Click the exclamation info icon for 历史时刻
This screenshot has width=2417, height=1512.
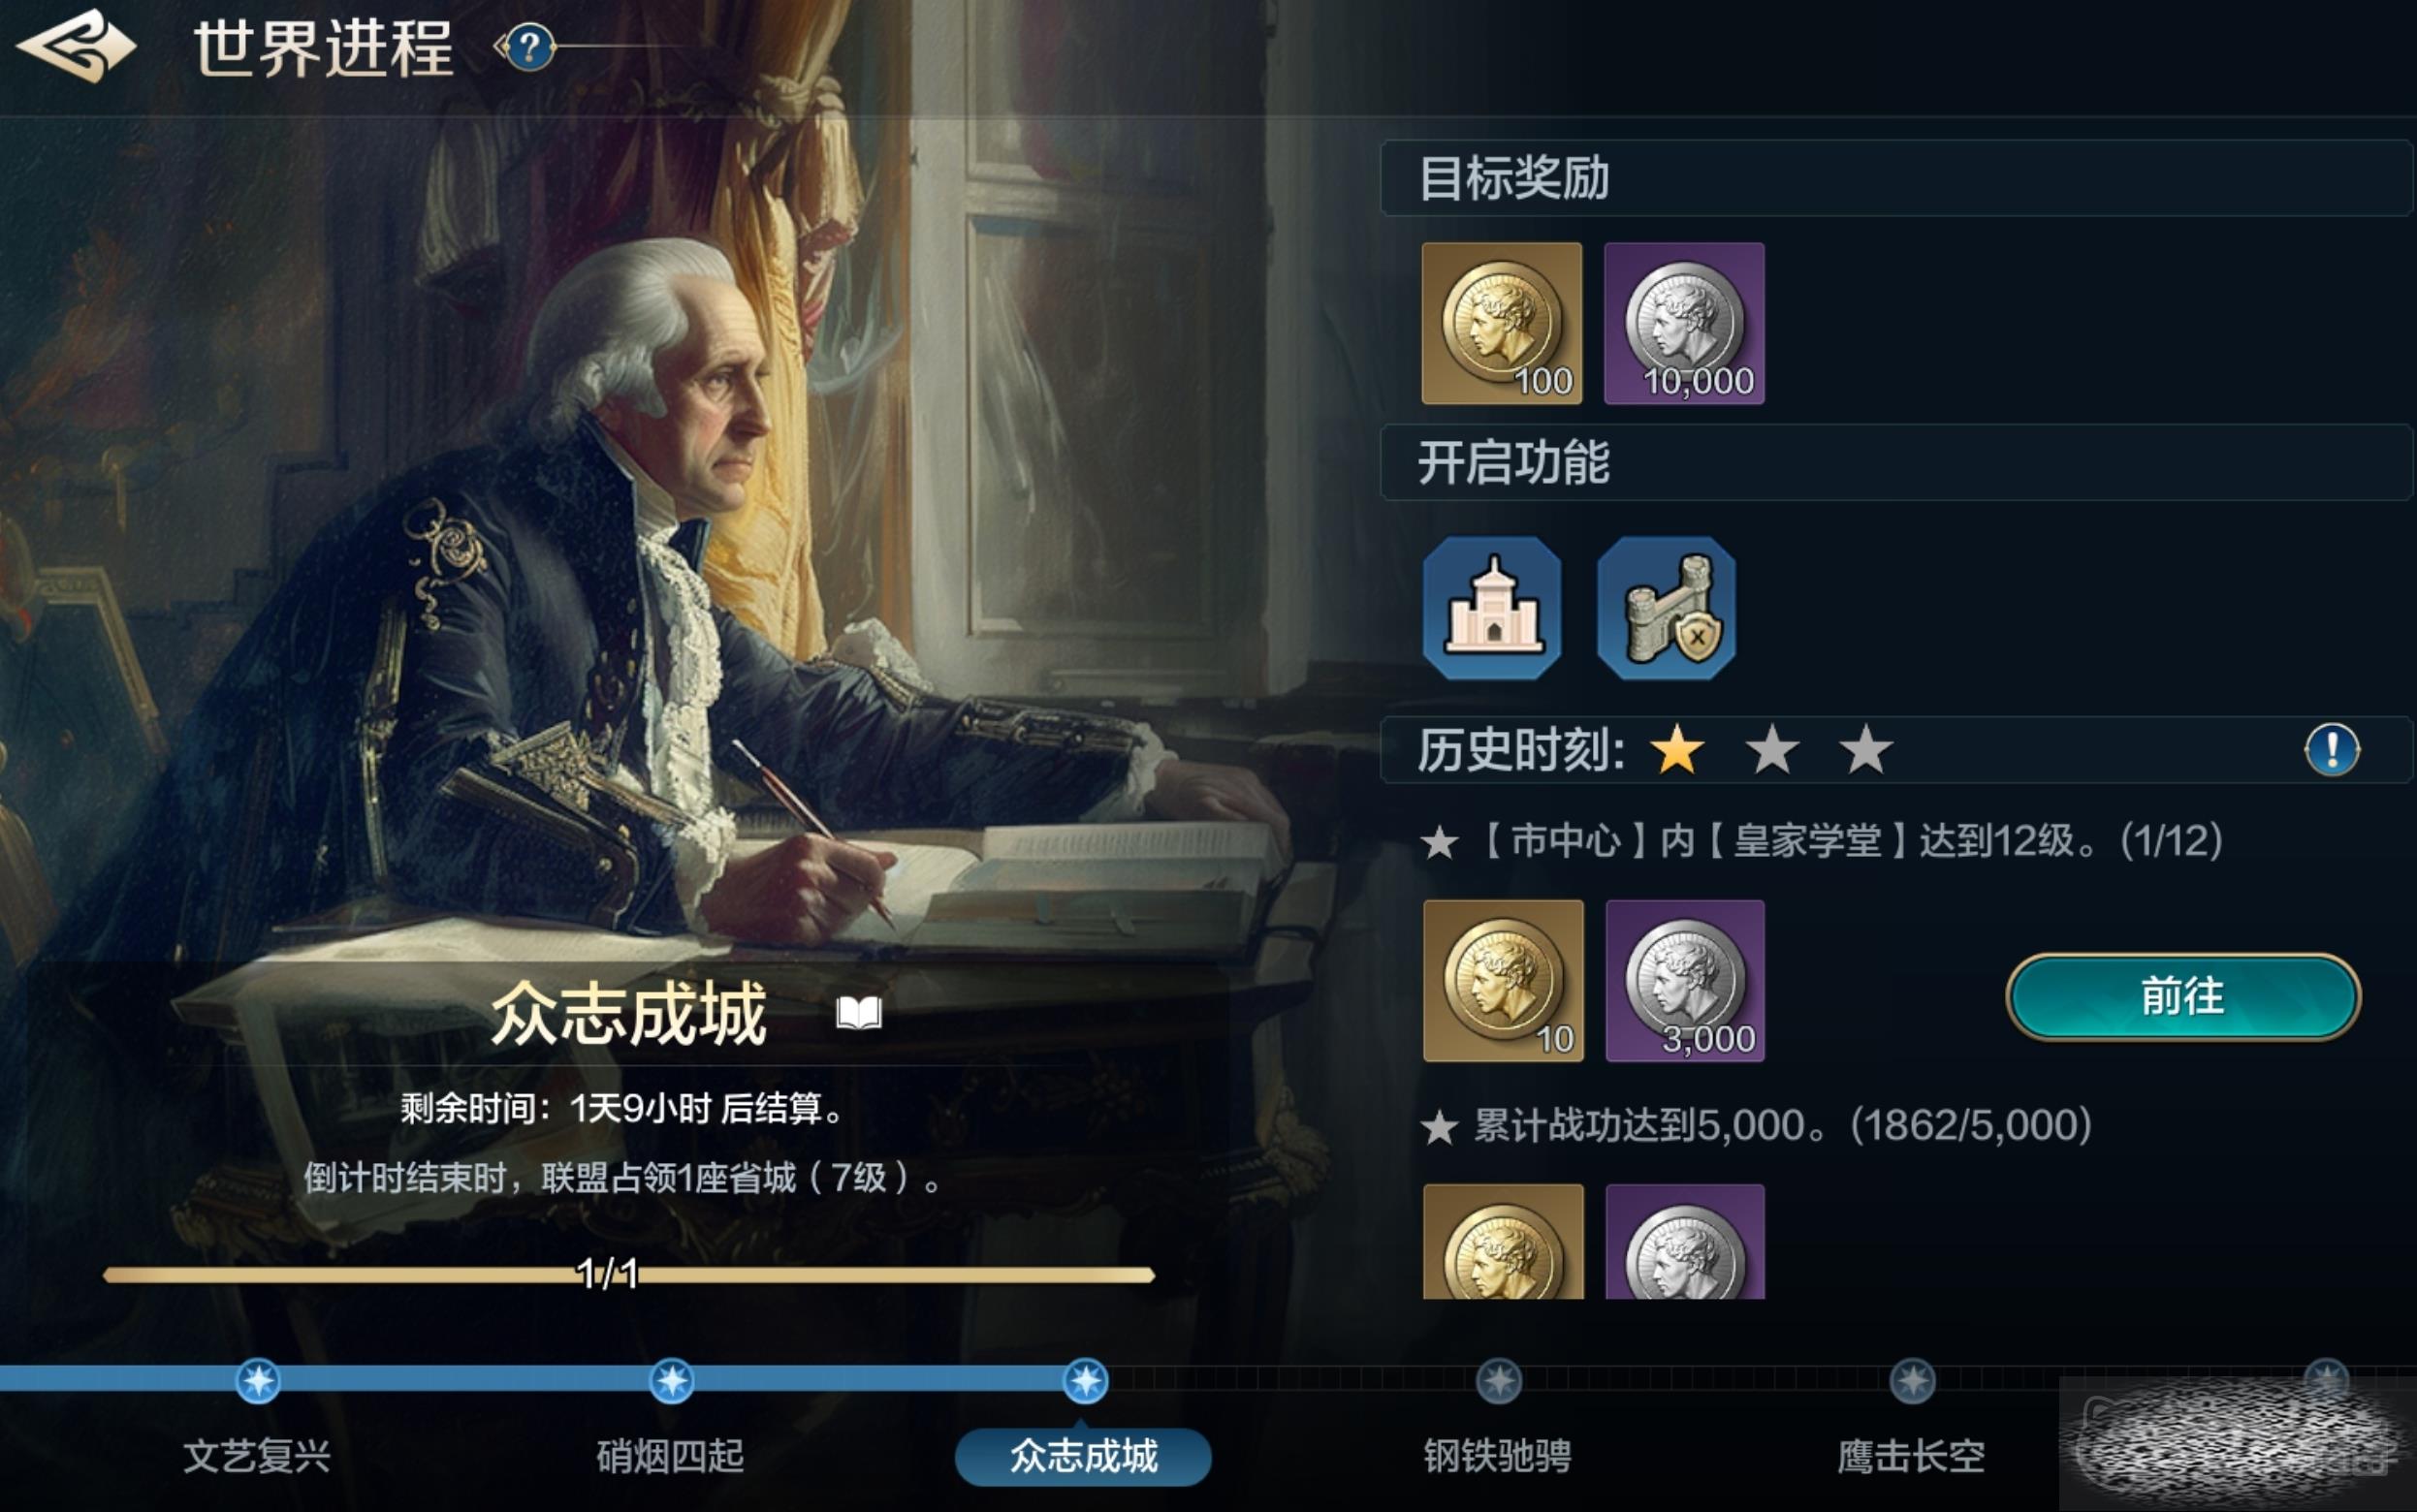(x=2332, y=749)
